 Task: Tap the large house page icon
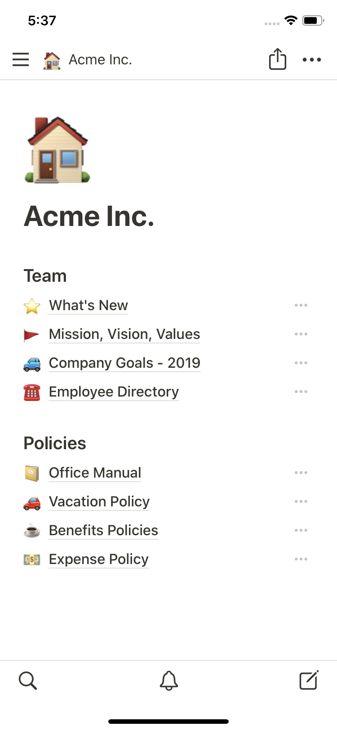(x=58, y=150)
